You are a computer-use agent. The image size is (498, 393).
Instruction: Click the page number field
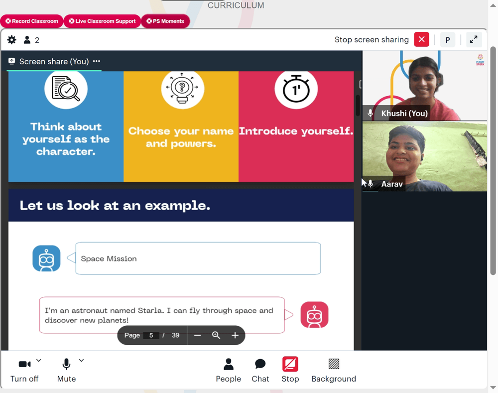point(151,335)
